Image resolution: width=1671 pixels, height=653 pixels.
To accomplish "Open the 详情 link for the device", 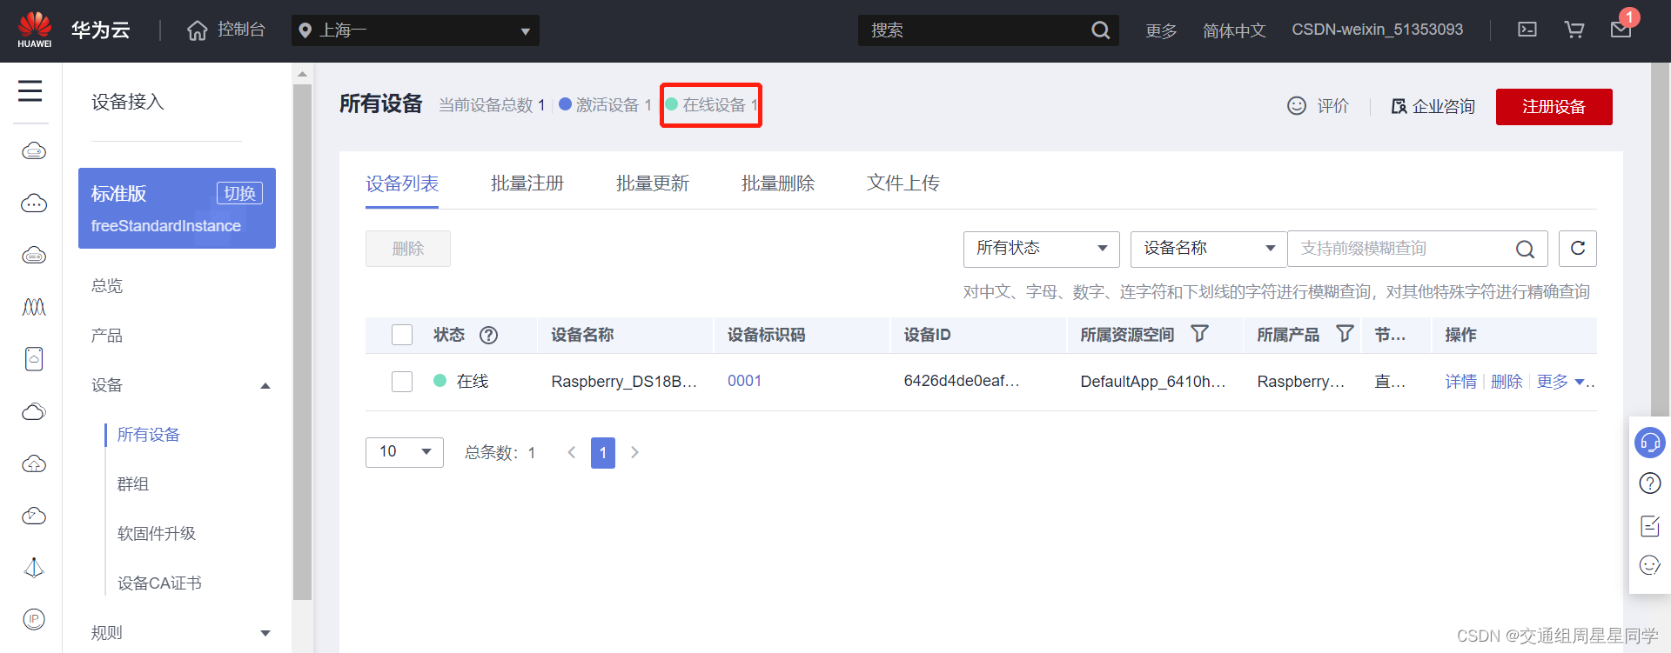I will click(x=1461, y=382).
